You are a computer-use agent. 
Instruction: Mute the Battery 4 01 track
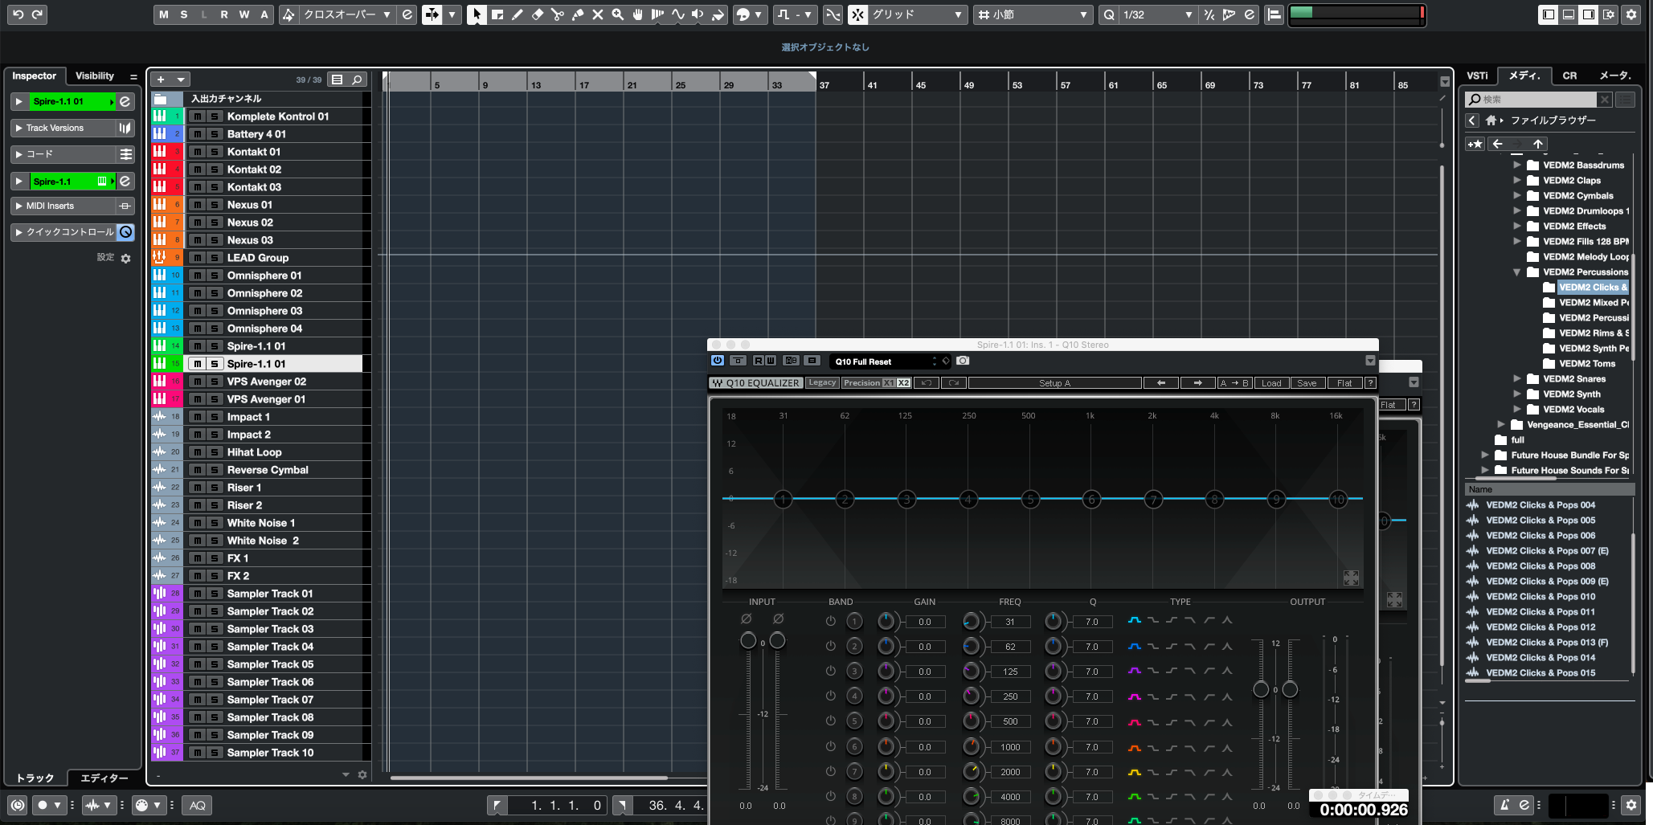click(197, 134)
